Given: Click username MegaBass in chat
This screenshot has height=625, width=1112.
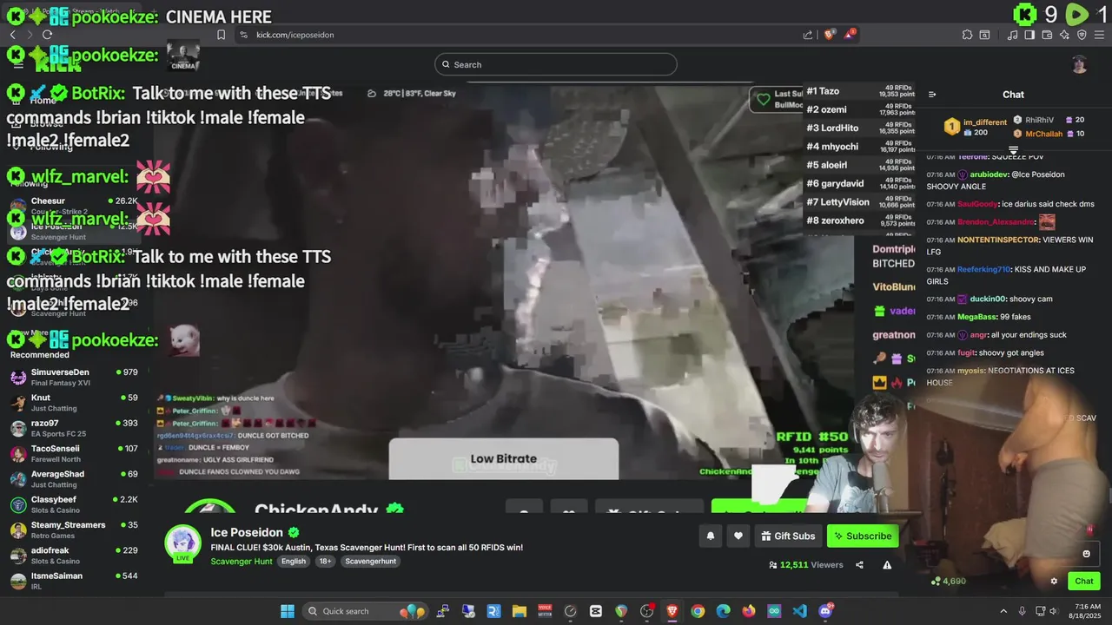Looking at the screenshot, I should tap(976, 317).
